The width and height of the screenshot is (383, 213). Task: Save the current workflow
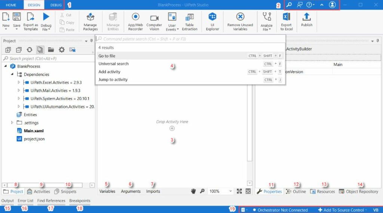pyautogui.click(x=16, y=21)
